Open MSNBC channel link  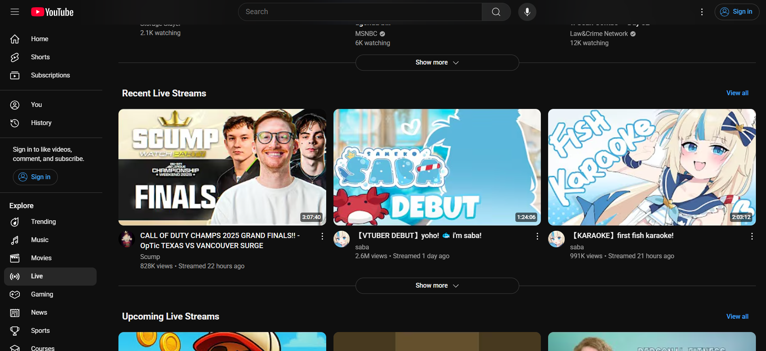tap(366, 34)
